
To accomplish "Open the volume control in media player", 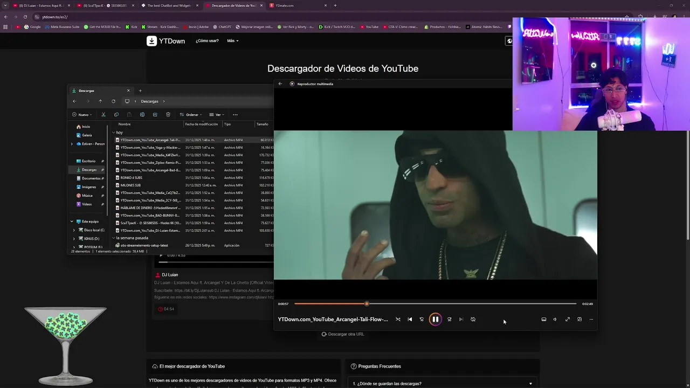I will [555, 319].
